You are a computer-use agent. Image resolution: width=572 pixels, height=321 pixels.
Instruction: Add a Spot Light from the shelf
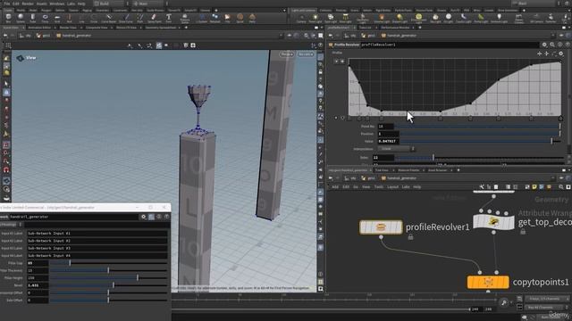tap(331, 18)
